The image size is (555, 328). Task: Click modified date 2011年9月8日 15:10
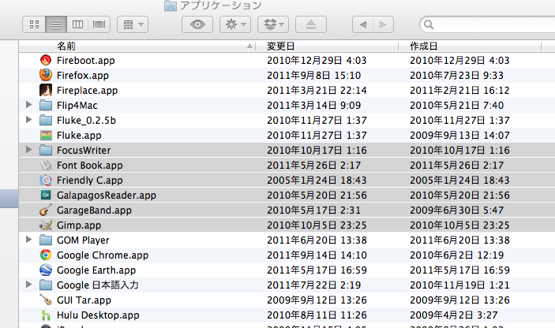click(x=314, y=75)
